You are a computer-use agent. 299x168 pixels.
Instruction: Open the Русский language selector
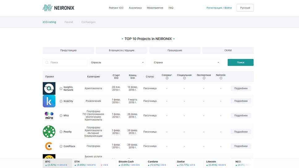245,8
